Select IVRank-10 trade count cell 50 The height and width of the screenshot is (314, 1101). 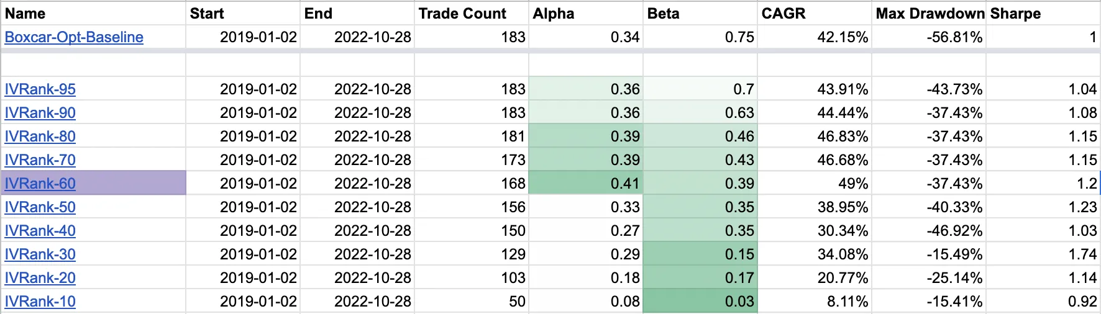tap(472, 302)
